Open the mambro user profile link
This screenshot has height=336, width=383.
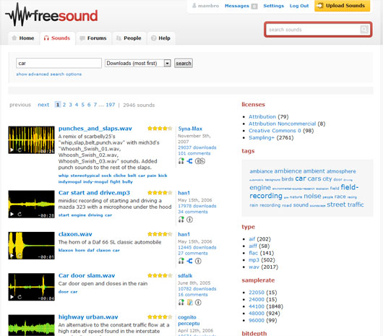pyautogui.click(x=208, y=6)
